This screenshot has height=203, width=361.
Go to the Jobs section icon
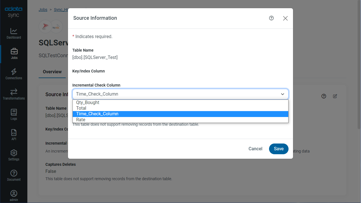click(x=14, y=52)
